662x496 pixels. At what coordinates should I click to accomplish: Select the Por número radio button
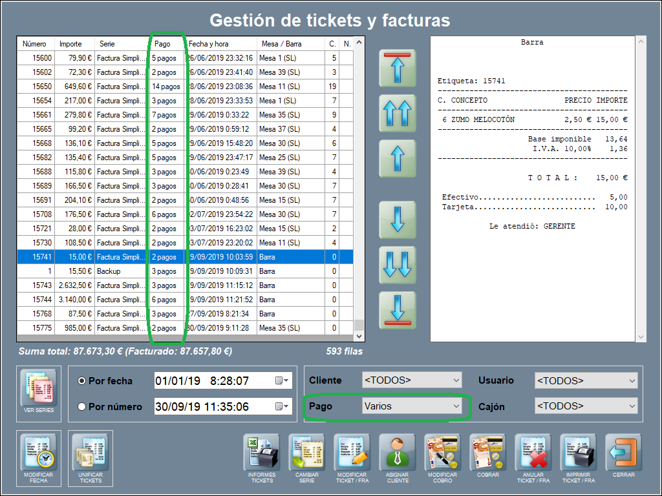tap(82, 407)
